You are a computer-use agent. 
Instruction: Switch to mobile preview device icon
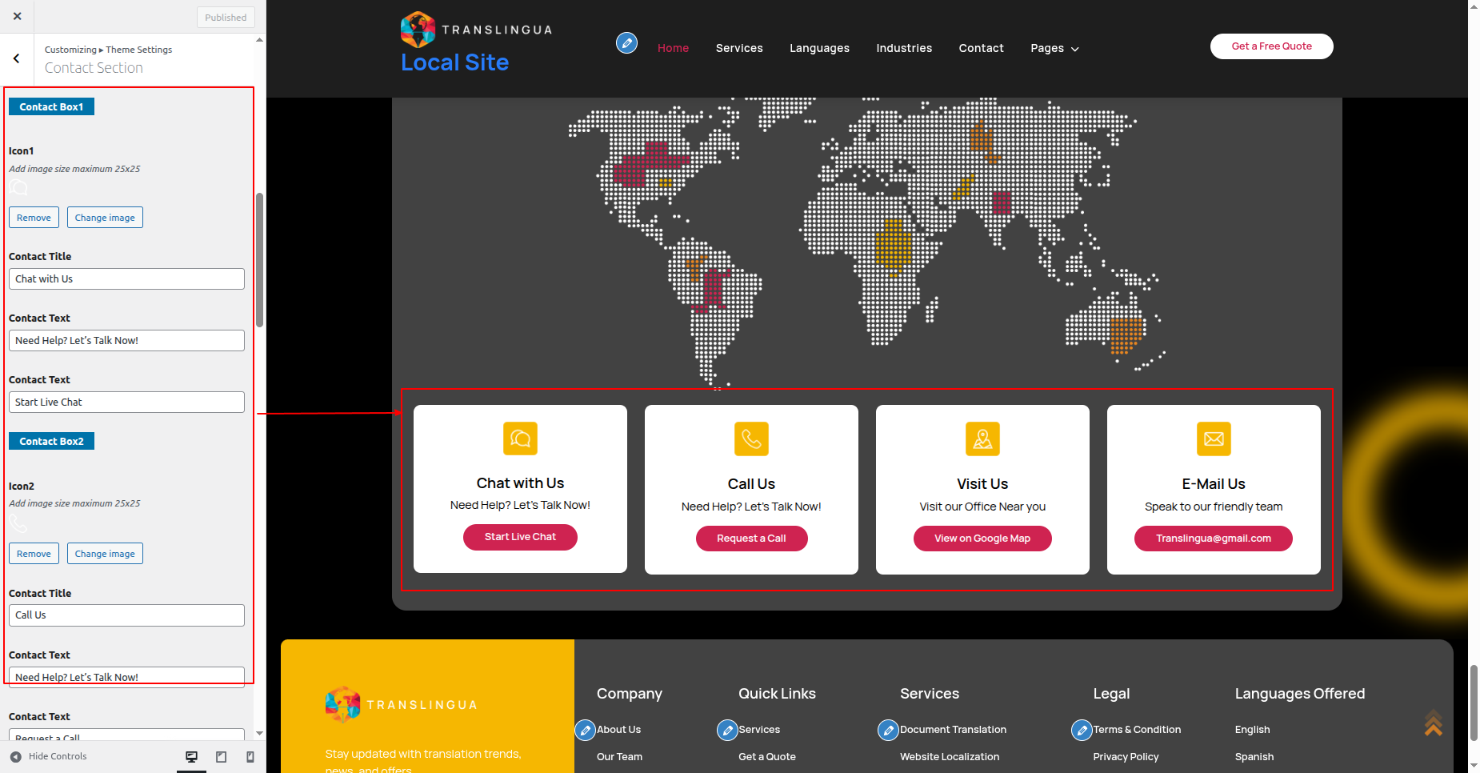250,757
